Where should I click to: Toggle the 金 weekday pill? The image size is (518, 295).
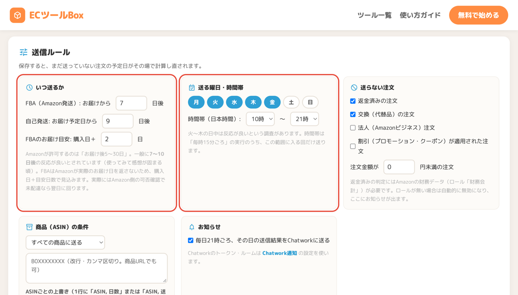272,102
